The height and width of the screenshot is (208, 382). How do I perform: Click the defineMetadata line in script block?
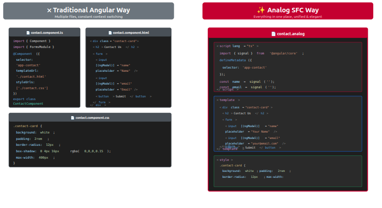click(235, 60)
